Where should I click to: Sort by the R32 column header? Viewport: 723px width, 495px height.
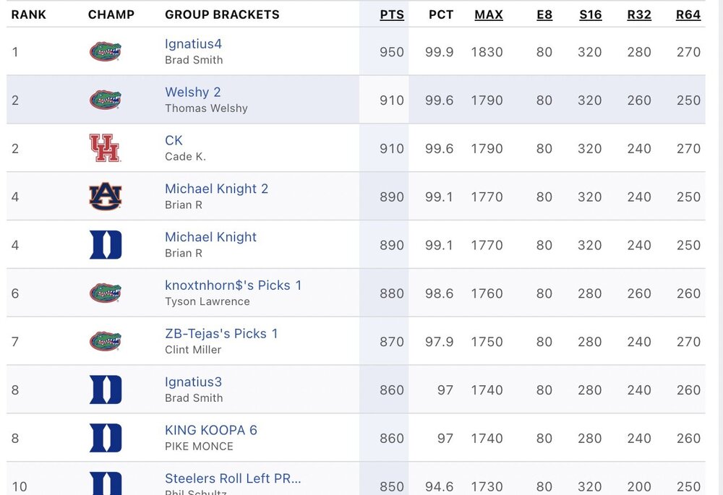point(639,14)
